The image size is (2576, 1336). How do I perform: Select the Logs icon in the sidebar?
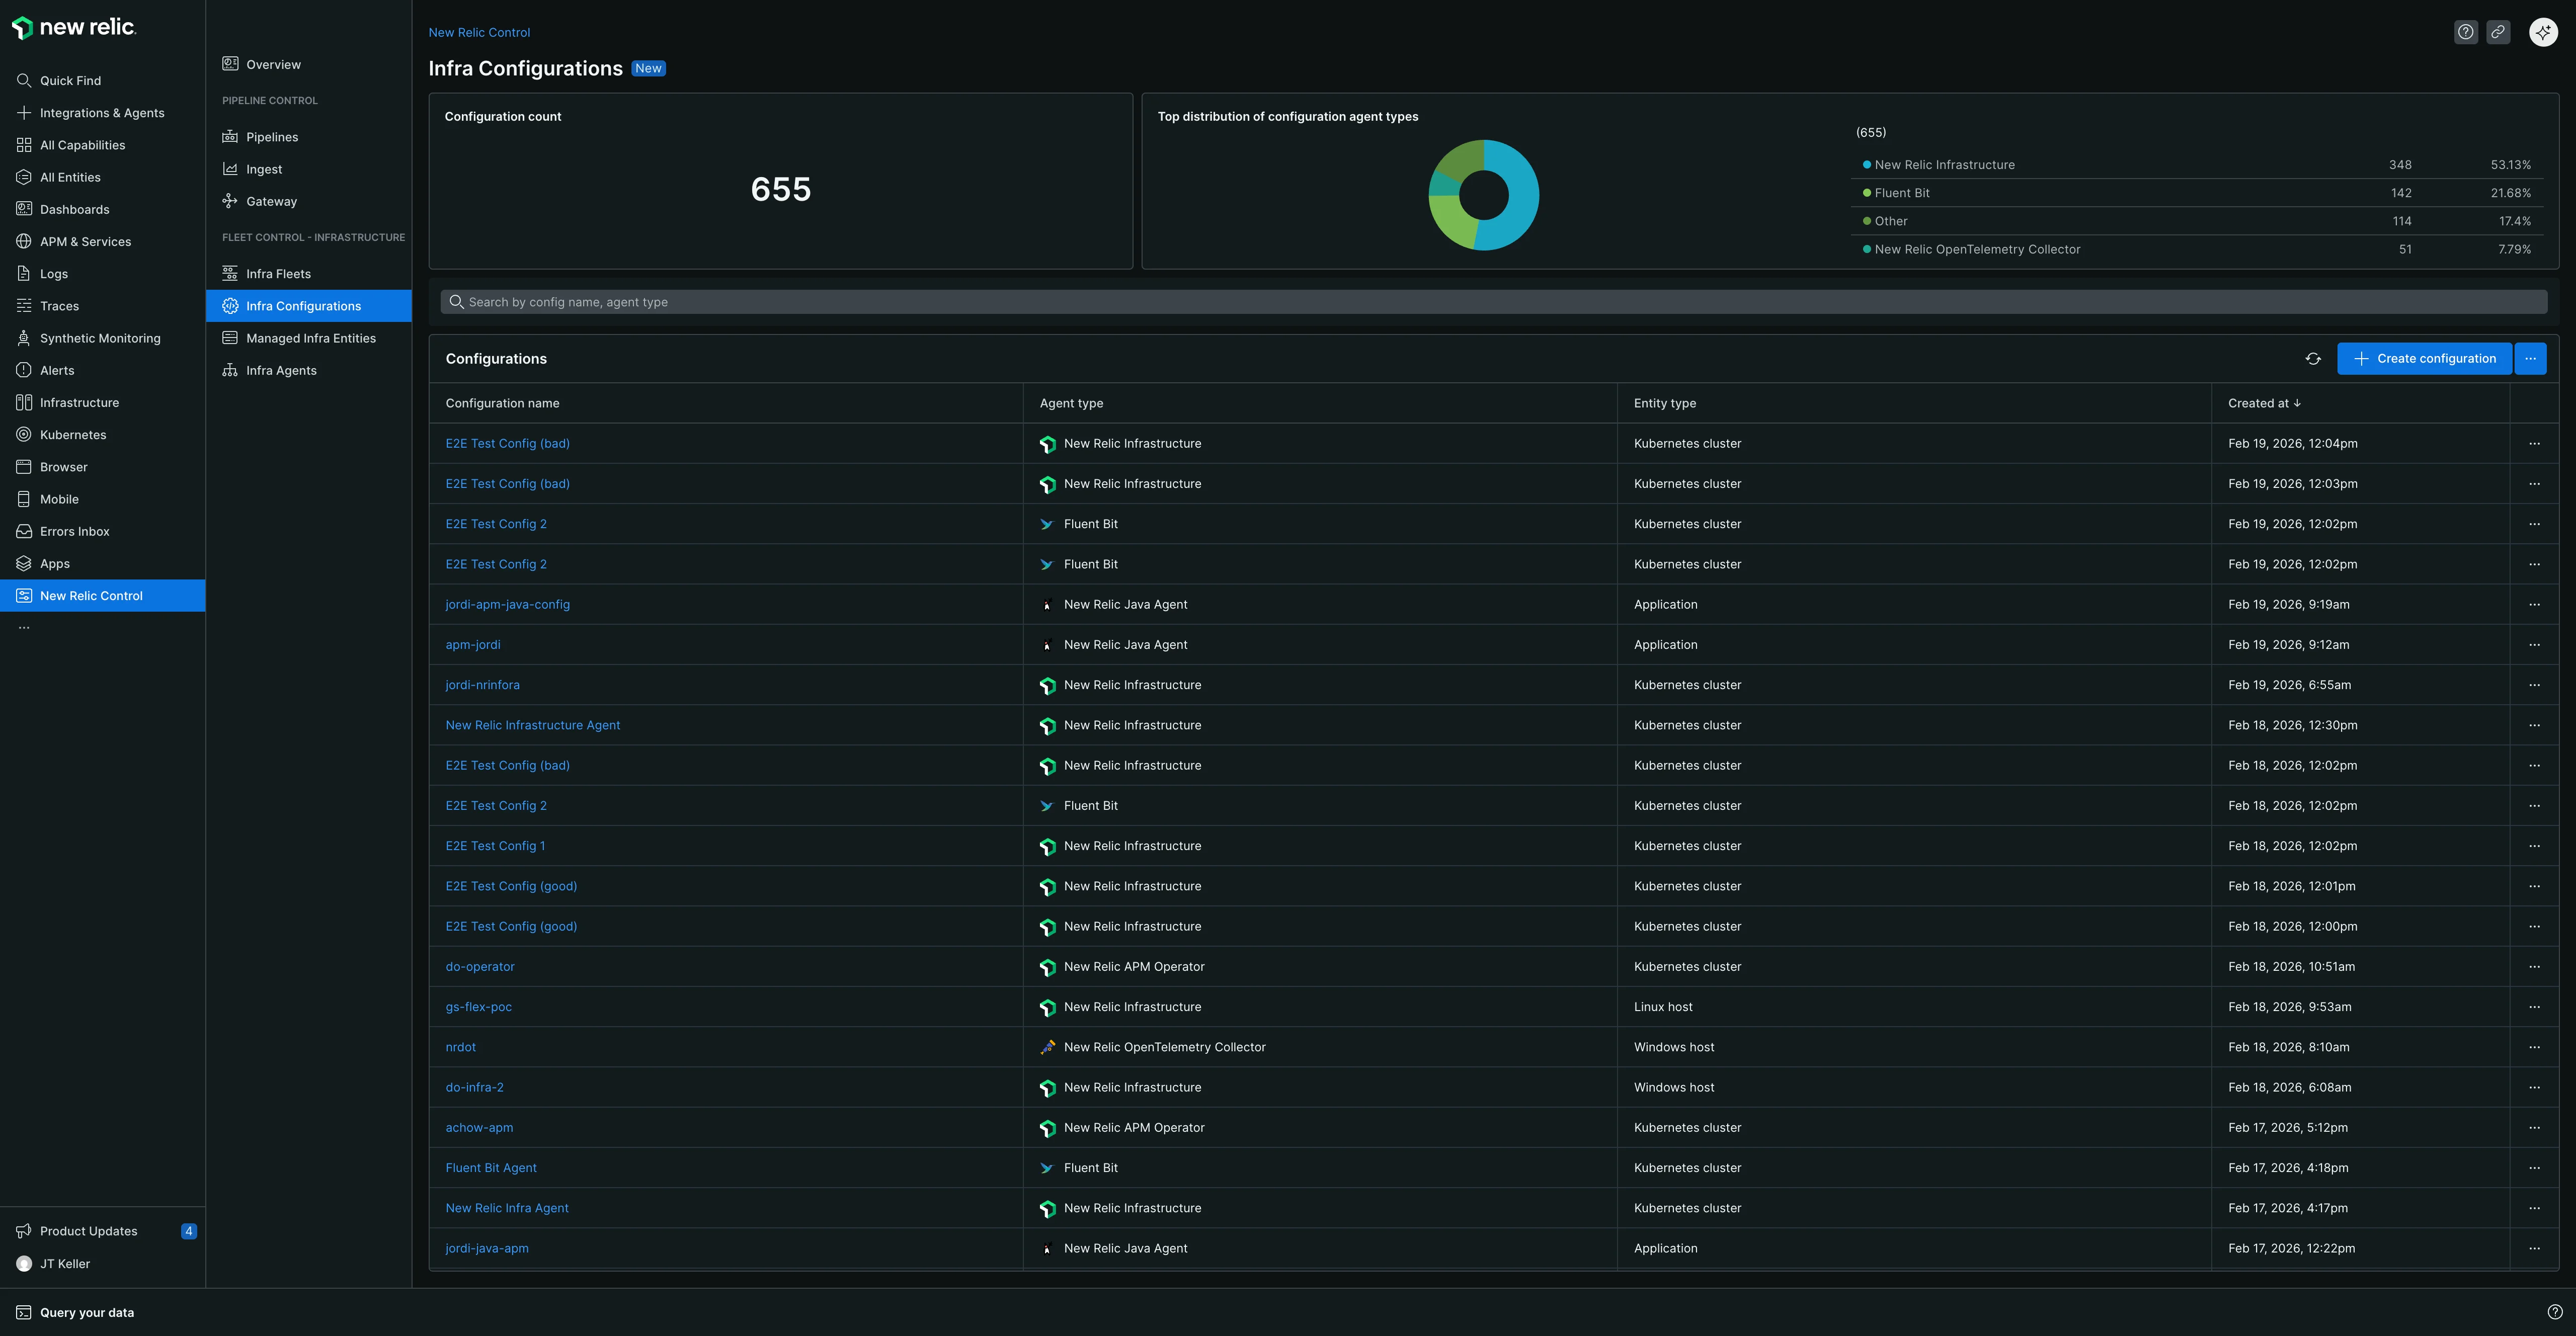[23, 273]
